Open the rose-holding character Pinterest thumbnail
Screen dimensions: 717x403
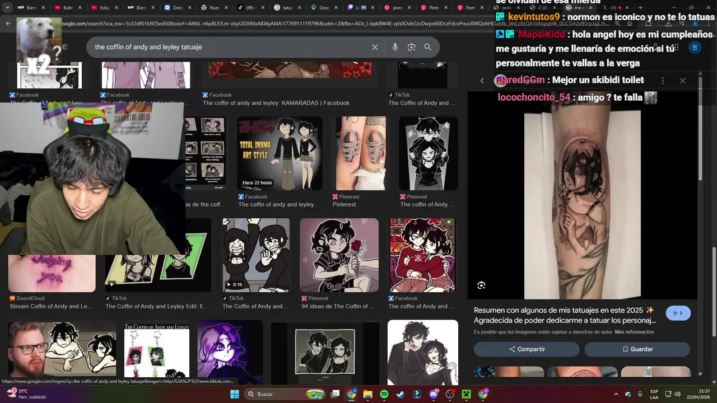tap(339, 255)
